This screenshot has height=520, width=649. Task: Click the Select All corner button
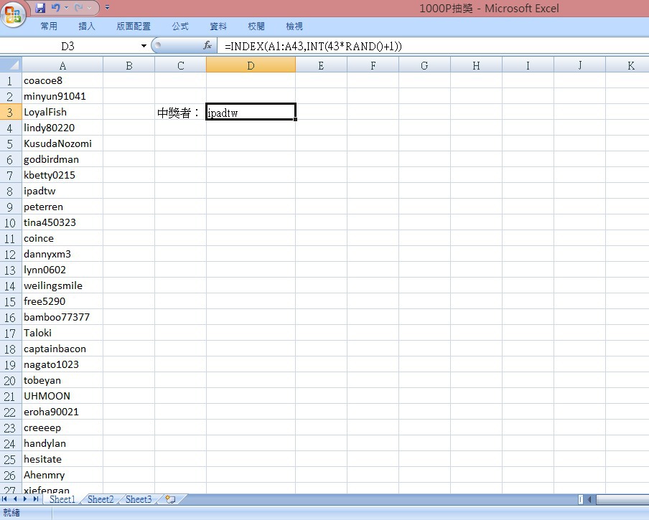[11, 65]
